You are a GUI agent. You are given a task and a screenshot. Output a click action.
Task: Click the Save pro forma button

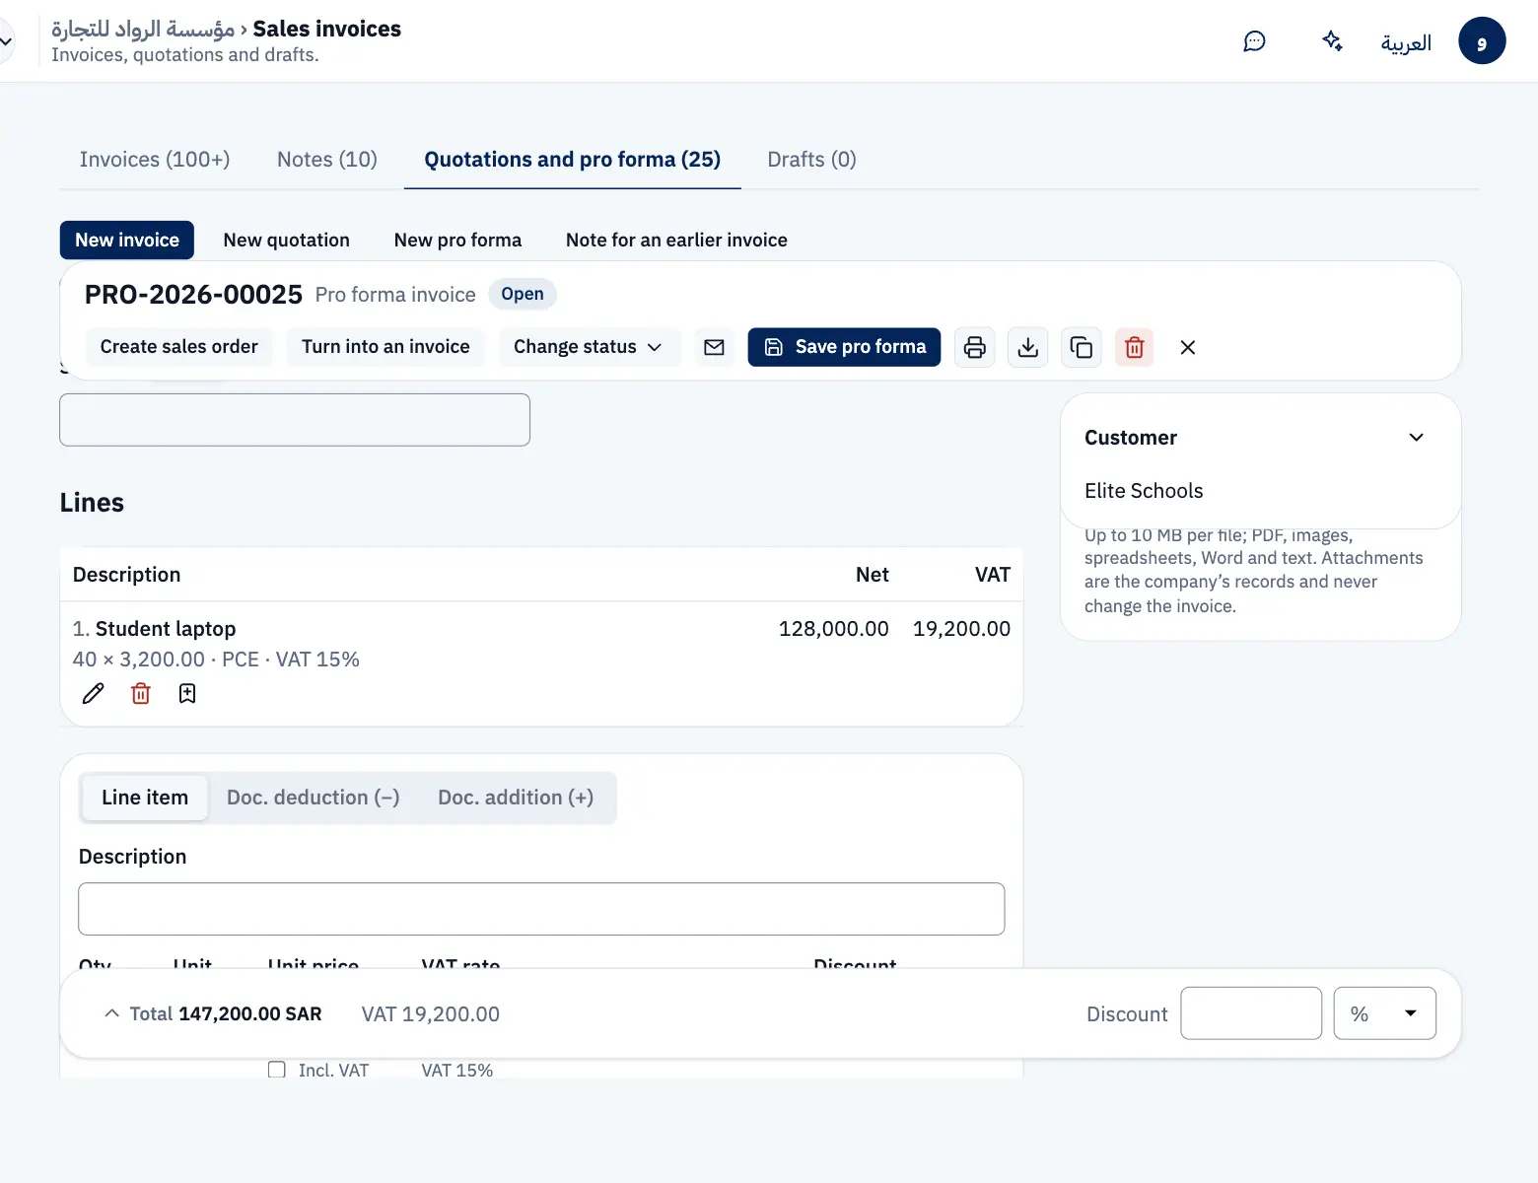pos(844,347)
